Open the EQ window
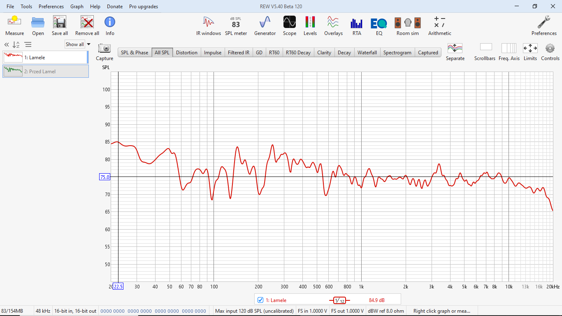The height and width of the screenshot is (316, 562). point(379,26)
